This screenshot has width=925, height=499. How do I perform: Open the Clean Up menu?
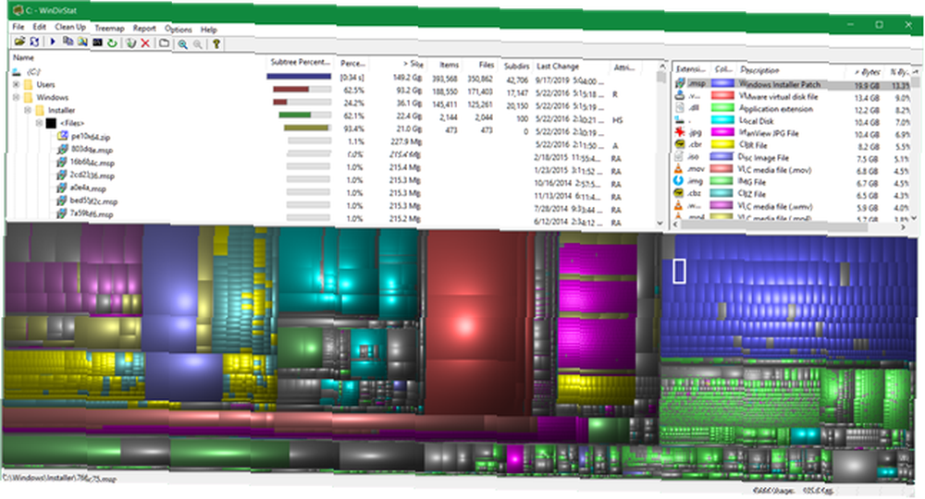click(x=70, y=27)
